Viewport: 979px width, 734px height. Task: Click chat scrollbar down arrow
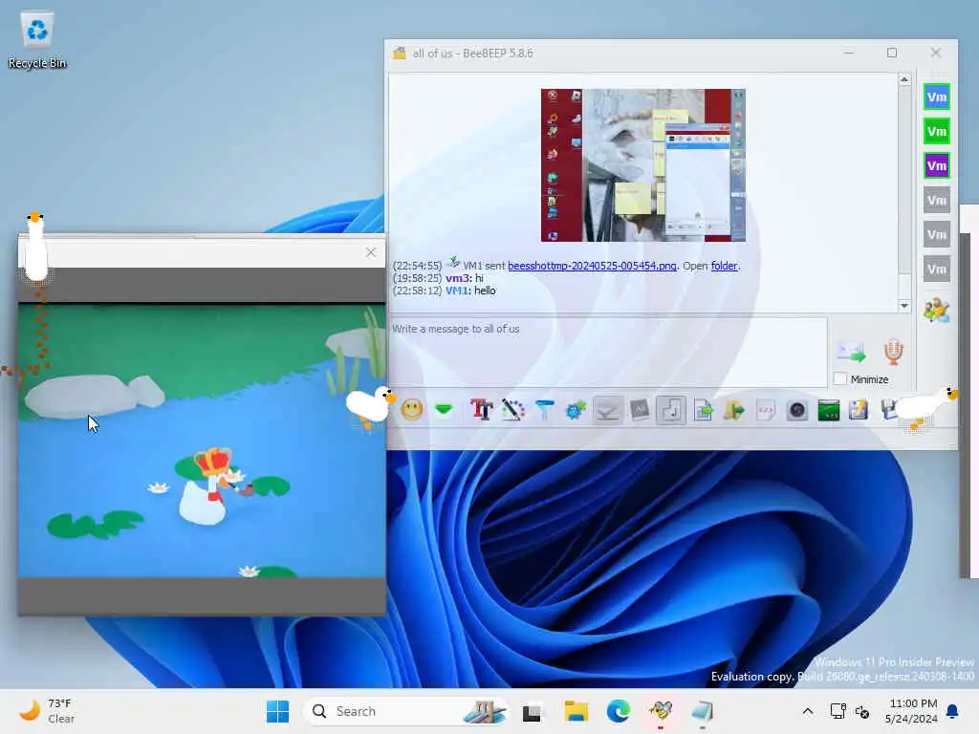pyautogui.click(x=904, y=305)
